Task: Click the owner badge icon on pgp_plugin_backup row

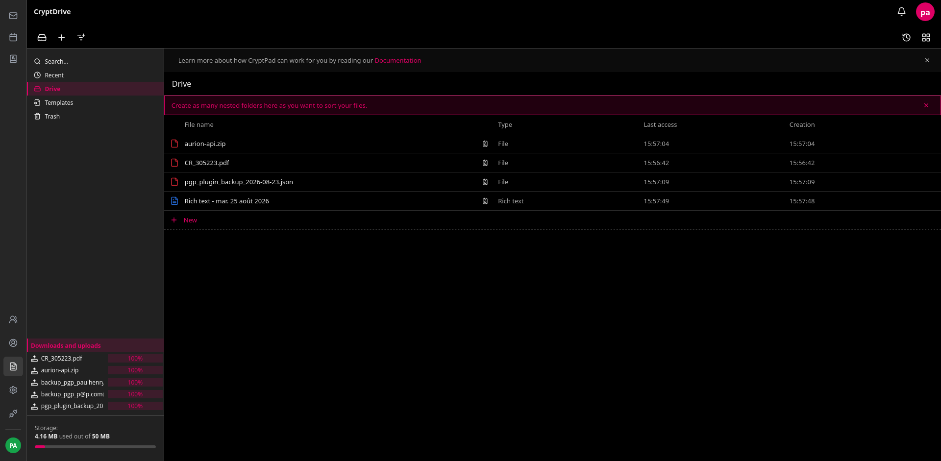Action: [x=485, y=182]
